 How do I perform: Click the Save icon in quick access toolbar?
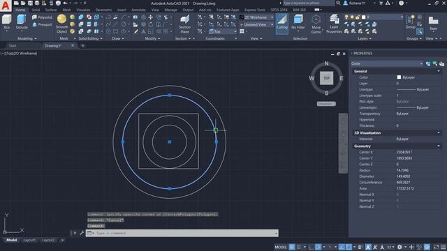pos(30,3)
